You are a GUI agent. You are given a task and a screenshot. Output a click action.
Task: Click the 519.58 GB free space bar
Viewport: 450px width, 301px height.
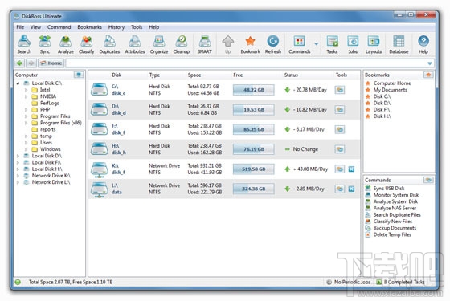coord(253,169)
